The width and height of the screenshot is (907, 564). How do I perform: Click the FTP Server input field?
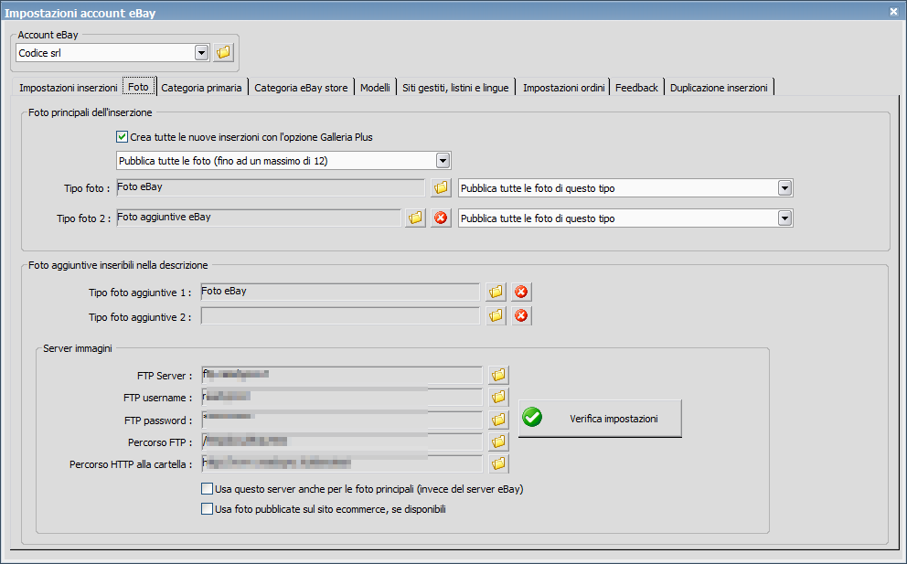coord(342,375)
